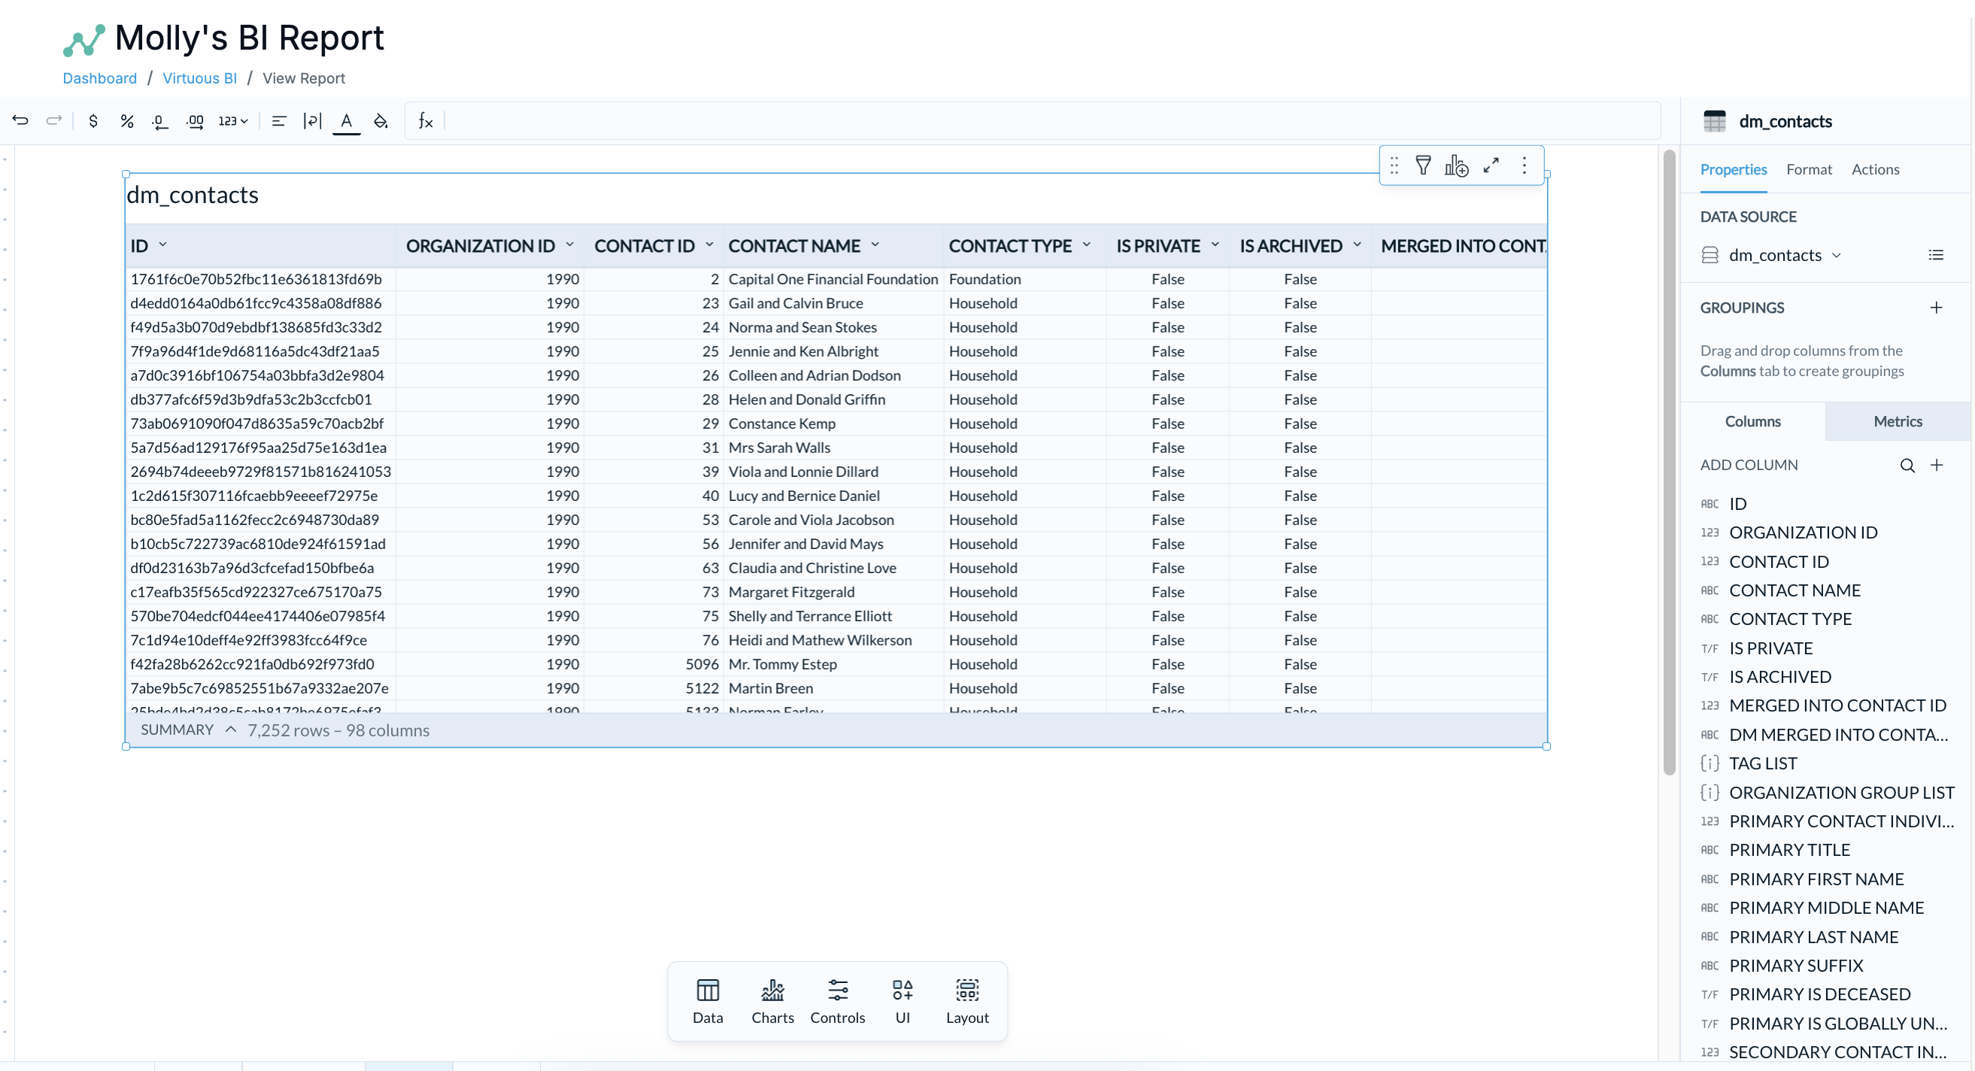Click dm_contacts table icon in panel header

tap(1714, 121)
